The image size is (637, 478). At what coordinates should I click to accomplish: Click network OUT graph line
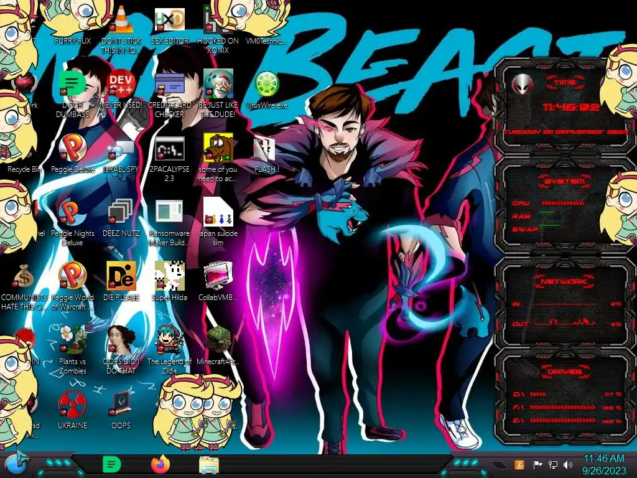(x=565, y=322)
